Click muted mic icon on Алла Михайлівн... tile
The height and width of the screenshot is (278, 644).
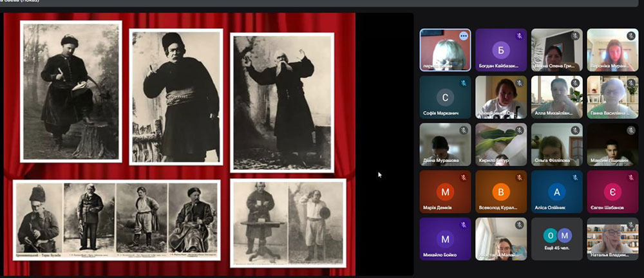coord(575,83)
